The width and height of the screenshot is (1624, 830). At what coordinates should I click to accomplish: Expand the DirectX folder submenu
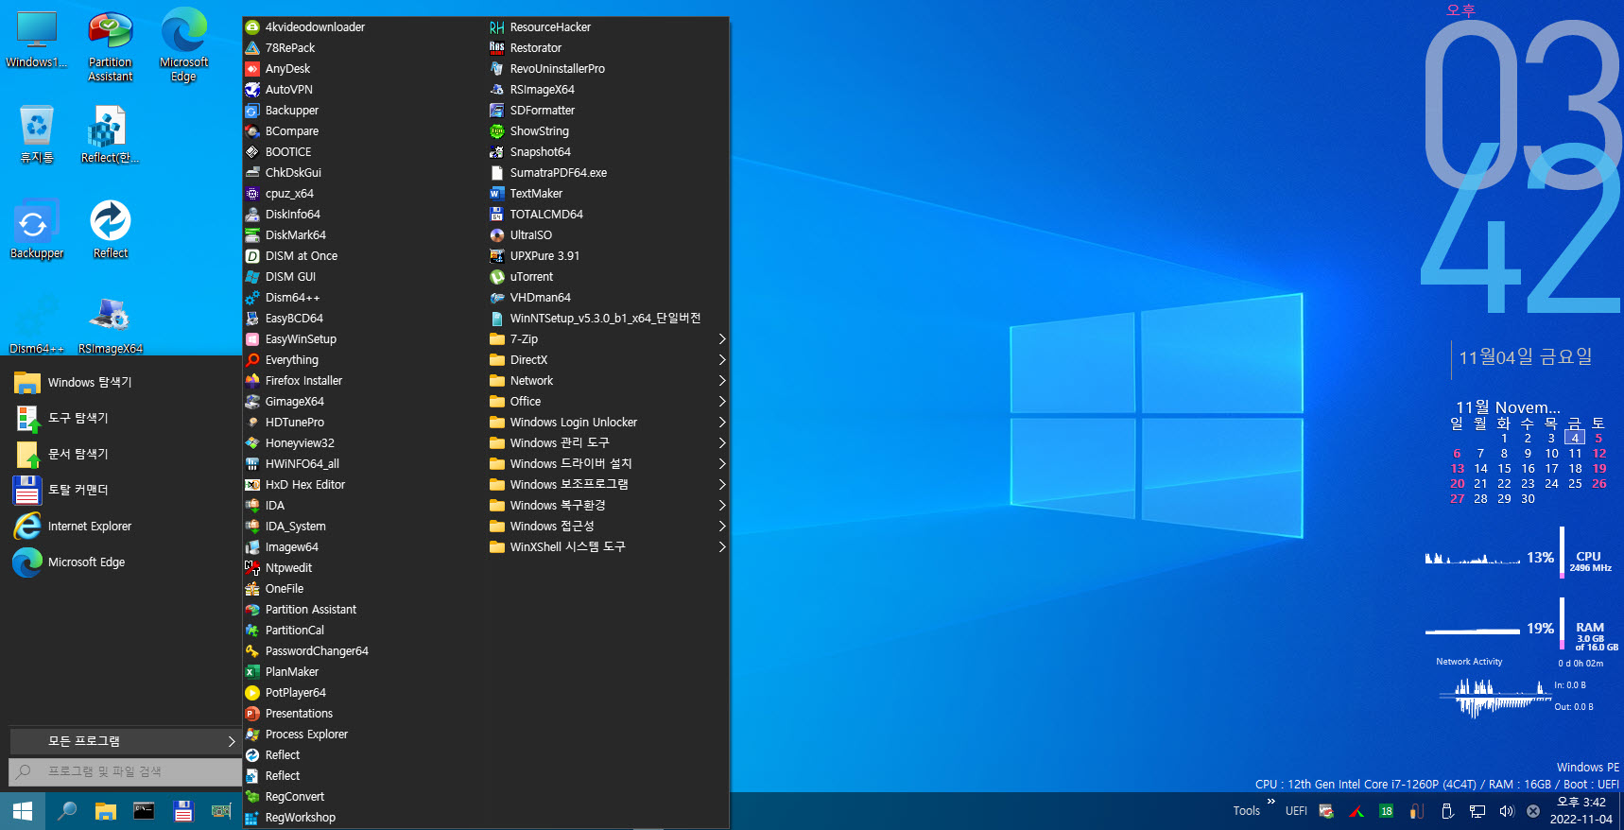coord(608,360)
